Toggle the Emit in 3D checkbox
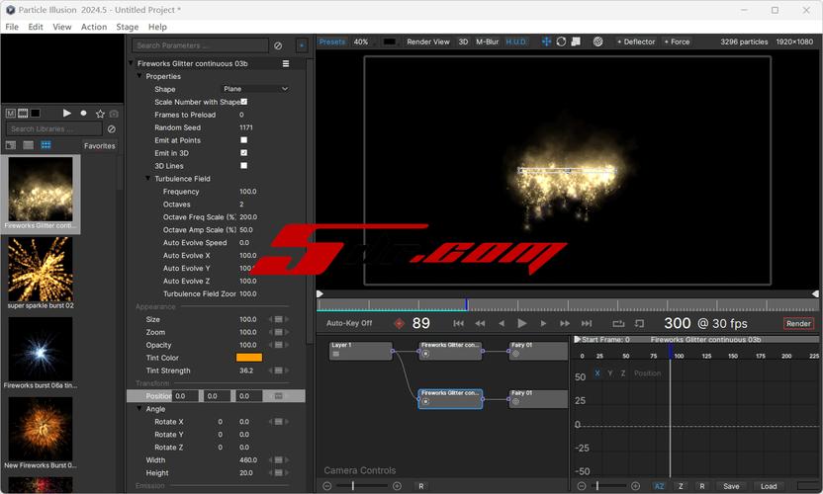The height and width of the screenshot is (494, 823). pyautogui.click(x=243, y=152)
